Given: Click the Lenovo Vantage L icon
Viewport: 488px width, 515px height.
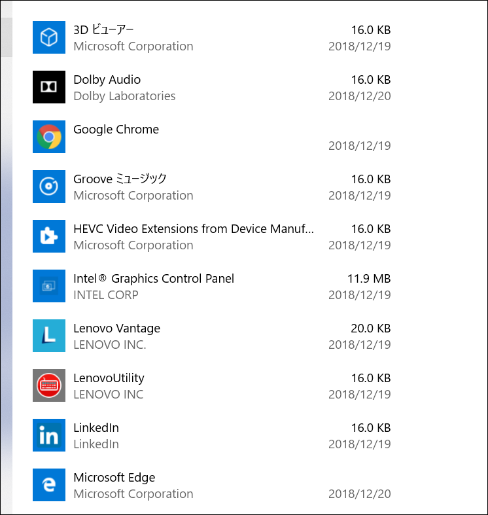Looking at the screenshot, I should (49, 336).
